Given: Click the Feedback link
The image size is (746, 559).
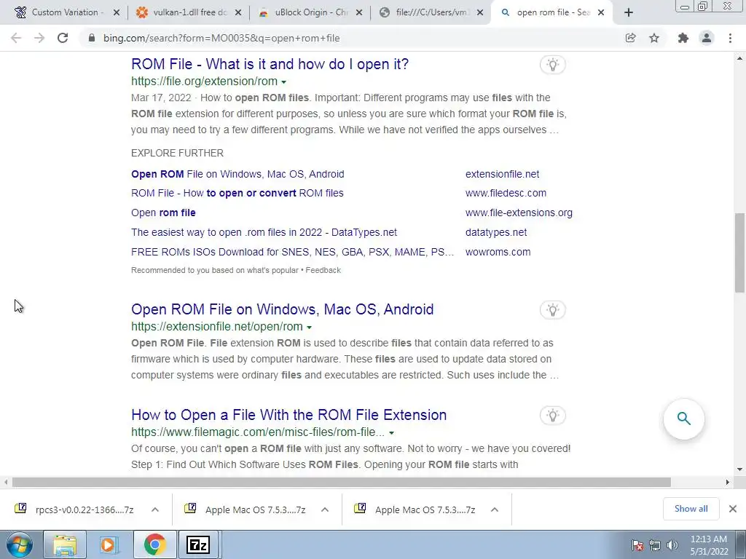Looking at the screenshot, I should click(x=323, y=270).
